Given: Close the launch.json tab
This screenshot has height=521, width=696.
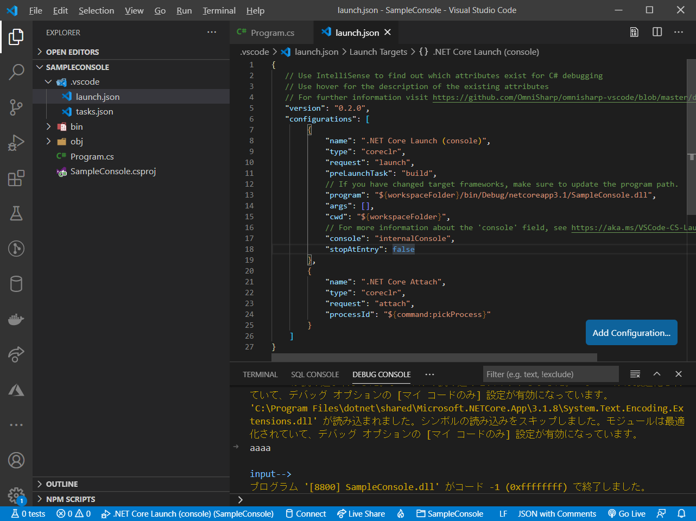Looking at the screenshot, I should [388, 33].
